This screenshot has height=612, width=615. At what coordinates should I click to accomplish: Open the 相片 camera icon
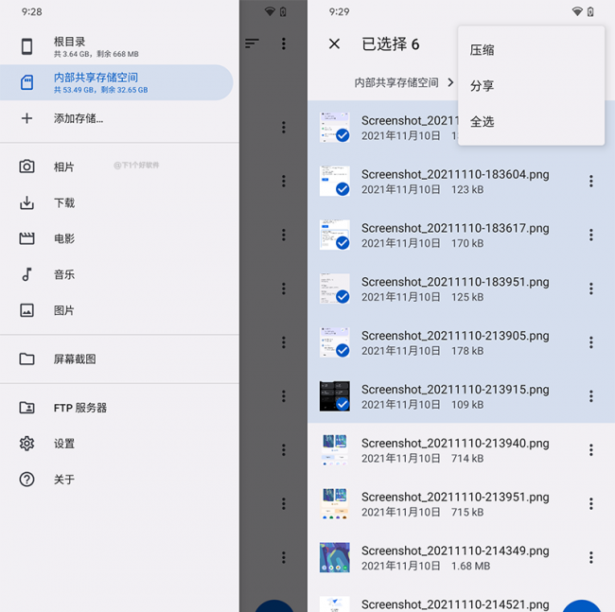click(x=26, y=166)
